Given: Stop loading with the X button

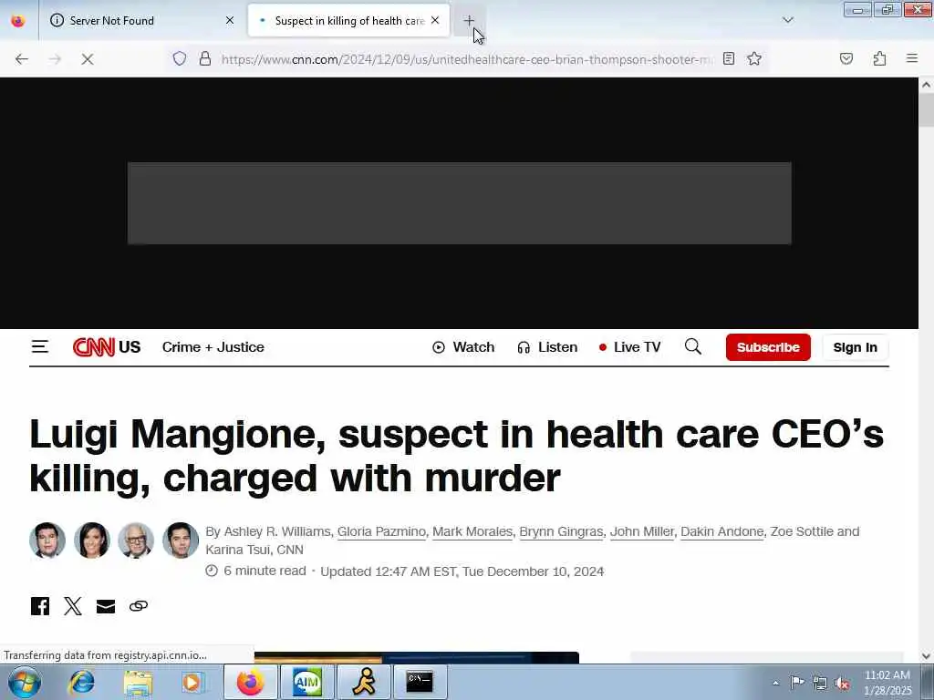Looking at the screenshot, I should tap(87, 59).
